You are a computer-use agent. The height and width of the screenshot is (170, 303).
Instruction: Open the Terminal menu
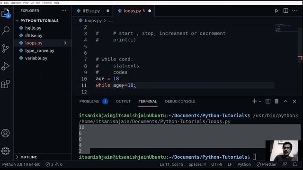[47, 3]
